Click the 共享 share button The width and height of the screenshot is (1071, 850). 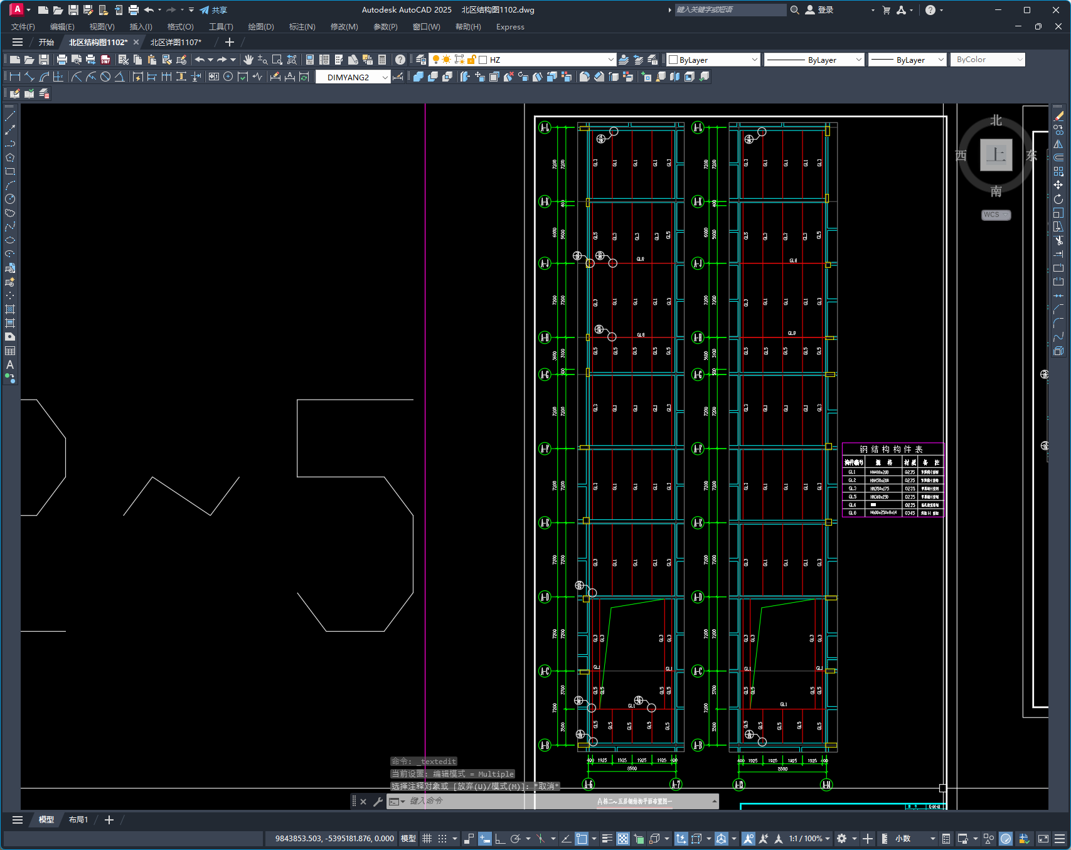coord(213,10)
